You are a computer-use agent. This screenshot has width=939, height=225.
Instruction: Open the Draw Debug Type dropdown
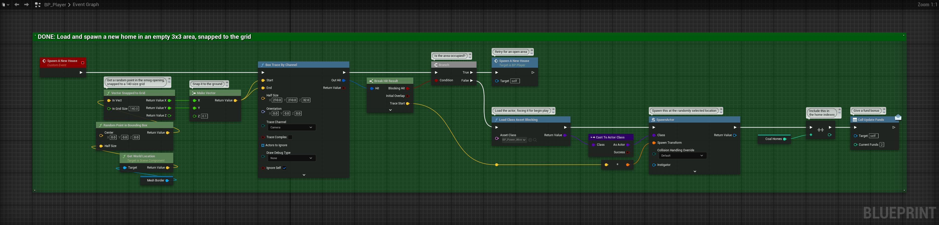click(292, 158)
